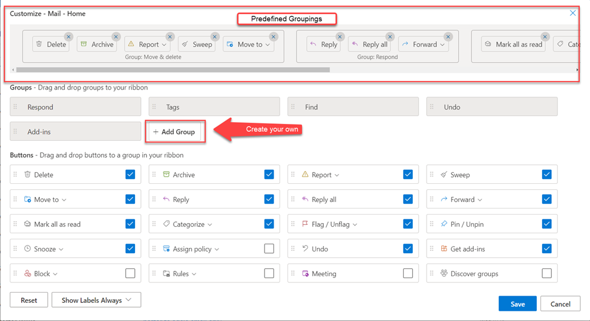Cancel the ribbon customization
The width and height of the screenshot is (590, 321).
tap(560, 303)
